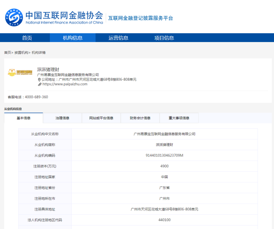Image resolution: width=274 pixels, height=229 pixels.
Task: Switch to the 治理信息 tab
Action: 63,118
